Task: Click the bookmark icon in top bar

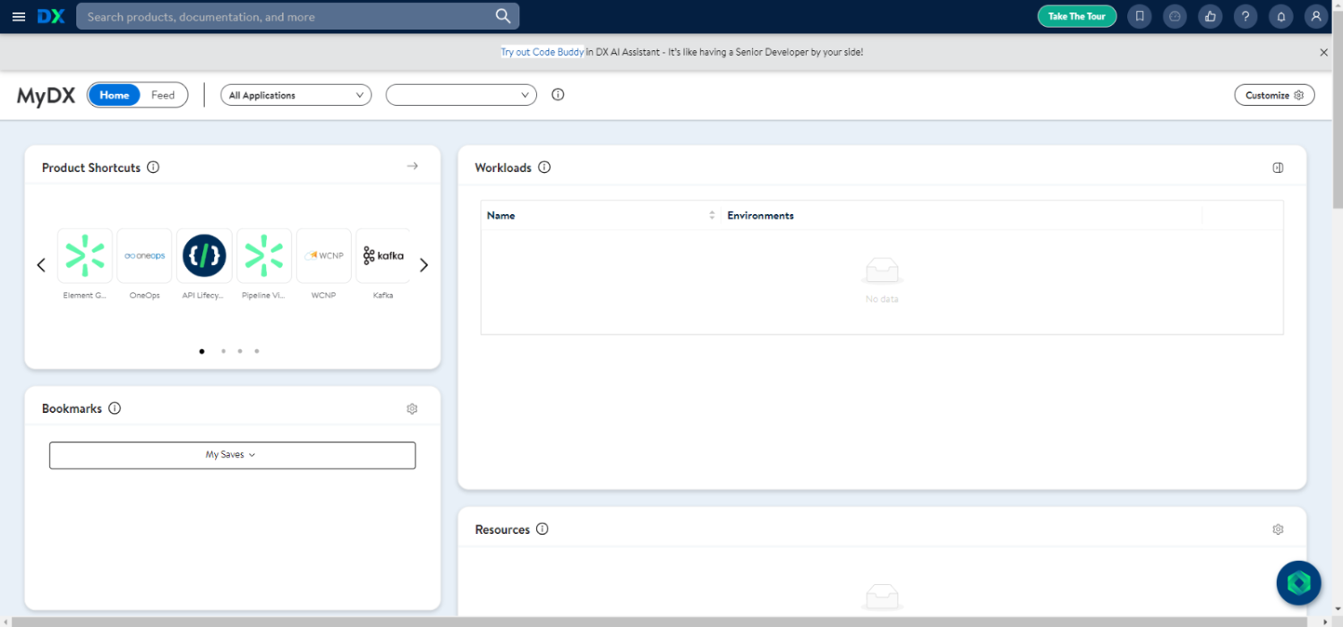Action: point(1140,16)
